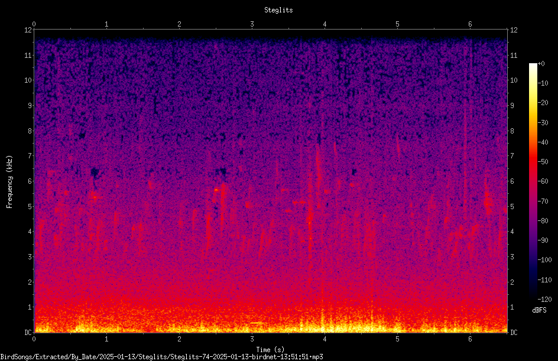
Task: Click the DC label on right axis
Action: [x=514, y=332]
